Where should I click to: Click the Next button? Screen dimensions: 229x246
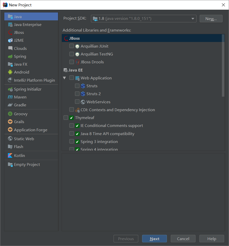click(x=154, y=239)
